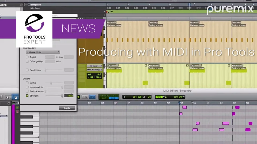Click the plus icon on the tempo ruler
The image size is (257, 144).
(105, 11)
